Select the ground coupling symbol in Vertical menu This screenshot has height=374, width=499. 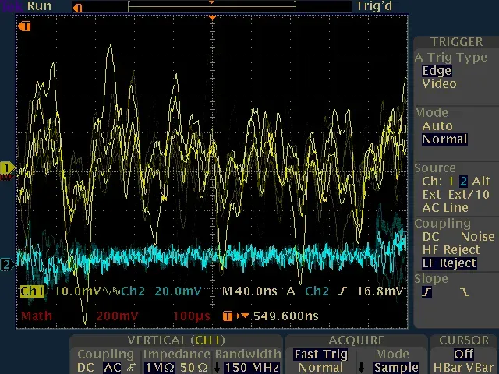click(129, 367)
